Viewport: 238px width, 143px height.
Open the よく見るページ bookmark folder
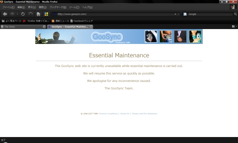(12, 21)
